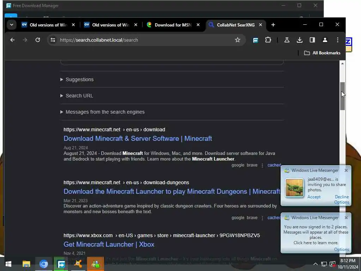Open a new browser tab

tap(273, 25)
